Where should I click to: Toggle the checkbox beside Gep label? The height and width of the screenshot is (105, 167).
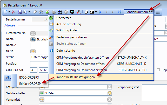pyautogui.click(x=158, y=70)
